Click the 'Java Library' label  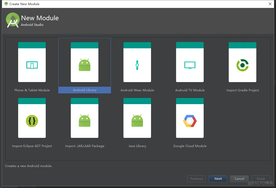137,146
